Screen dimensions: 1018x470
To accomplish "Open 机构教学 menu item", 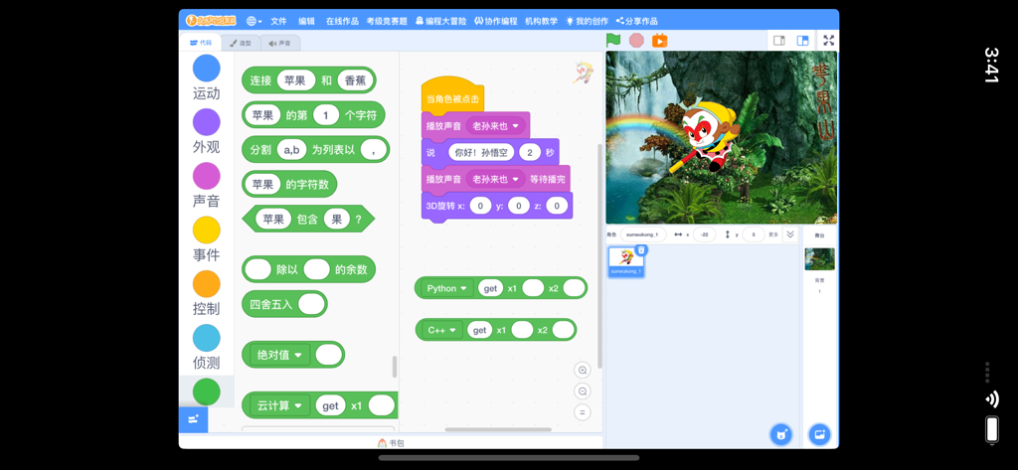I will [x=541, y=21].
